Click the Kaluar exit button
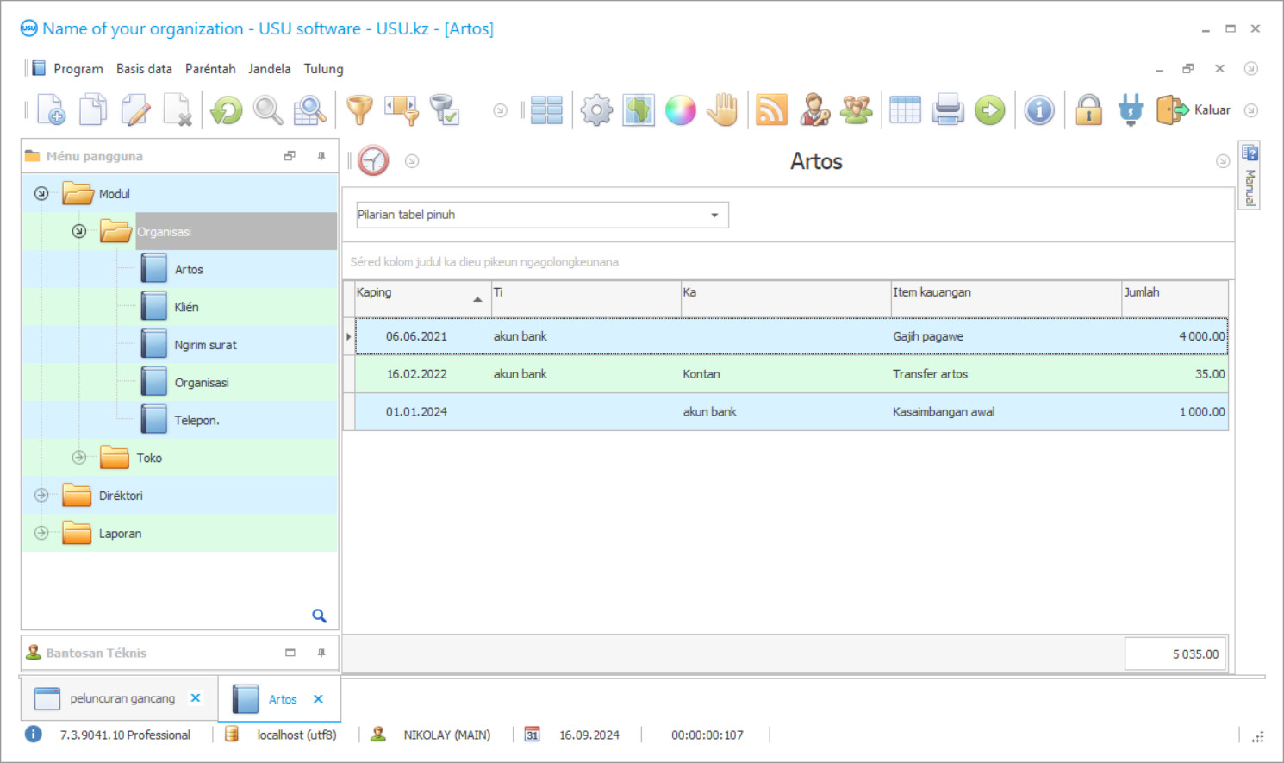Image resolution: width=1284 pixels, height=763 pixels. 1194,110
